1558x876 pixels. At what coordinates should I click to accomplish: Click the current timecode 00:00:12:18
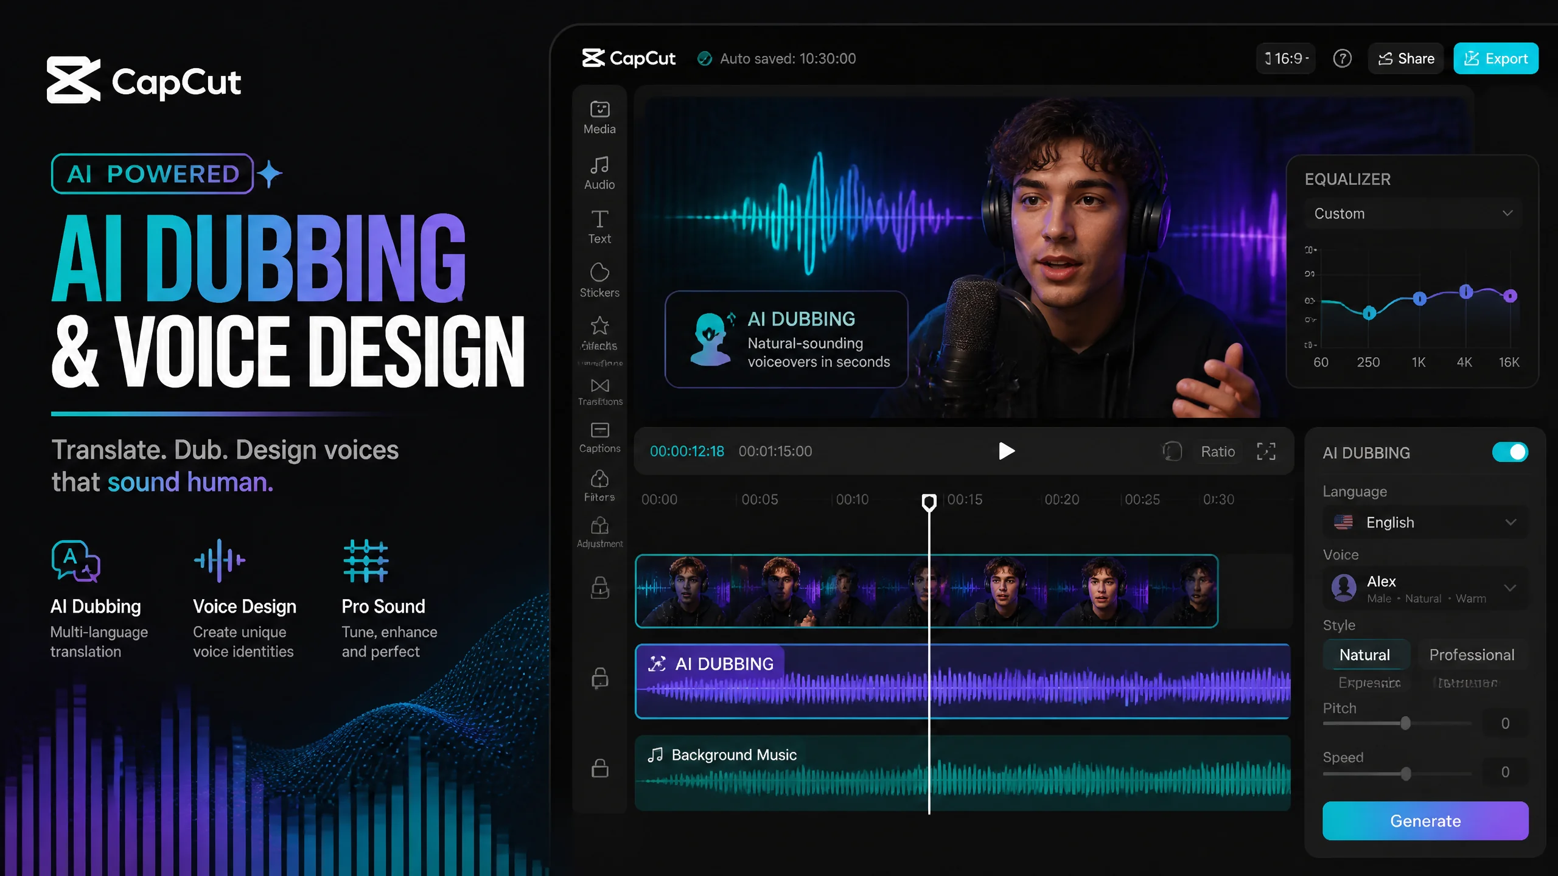[x=687, y=451]
